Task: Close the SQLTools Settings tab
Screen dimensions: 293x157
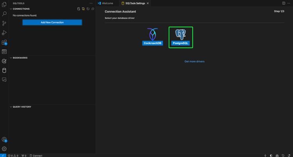Action: pos(148,3)
